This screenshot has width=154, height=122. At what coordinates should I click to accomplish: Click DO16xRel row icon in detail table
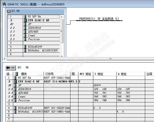click(15, 112)
